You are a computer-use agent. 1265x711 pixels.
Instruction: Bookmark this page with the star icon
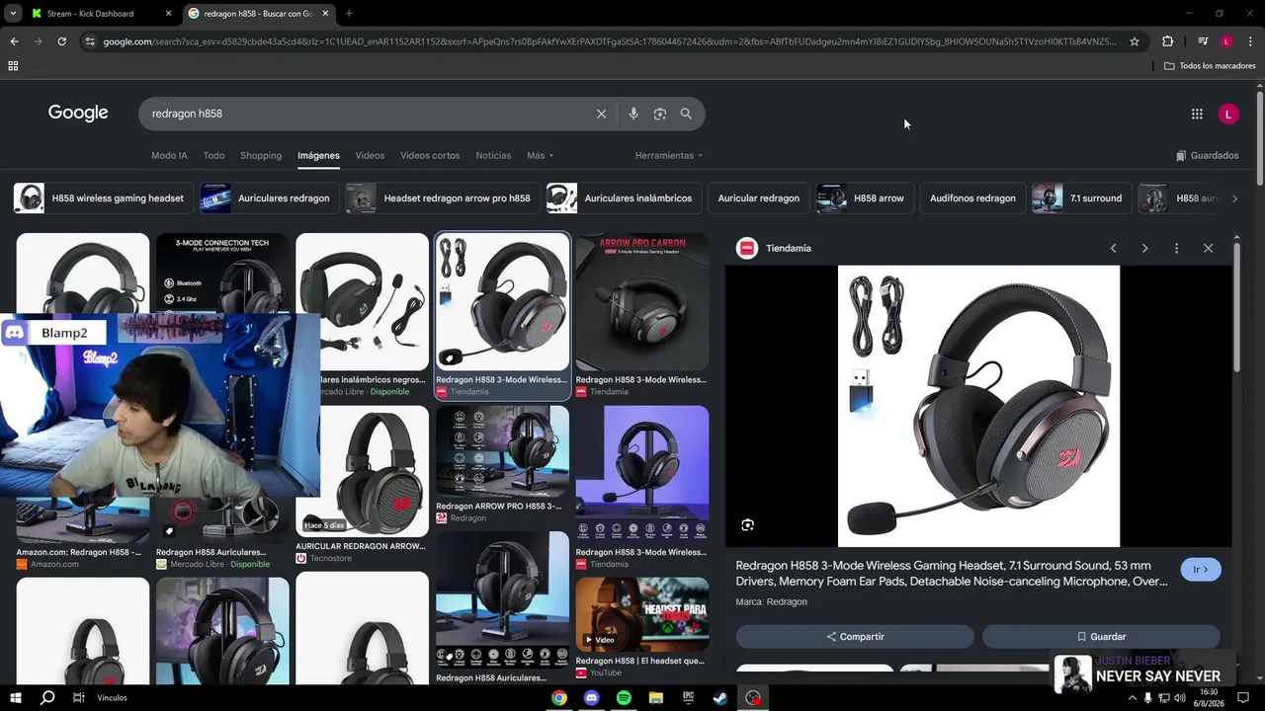coord(1135,41)
